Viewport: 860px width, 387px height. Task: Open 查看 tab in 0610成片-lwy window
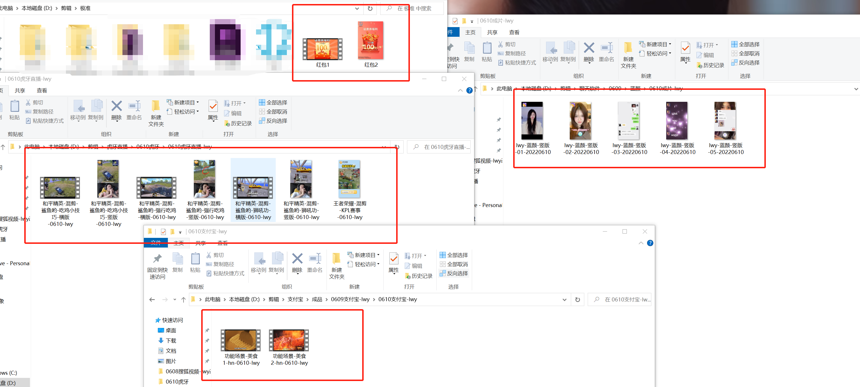[x=514, y=32]
